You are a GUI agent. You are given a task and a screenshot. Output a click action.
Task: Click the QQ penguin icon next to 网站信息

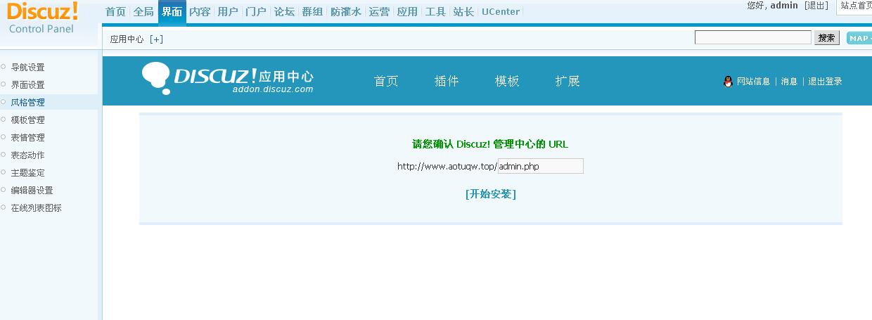(728, 82)
